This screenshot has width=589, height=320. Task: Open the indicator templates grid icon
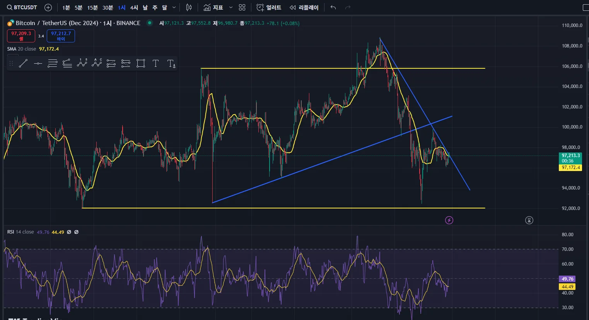(x=242, y=7)
